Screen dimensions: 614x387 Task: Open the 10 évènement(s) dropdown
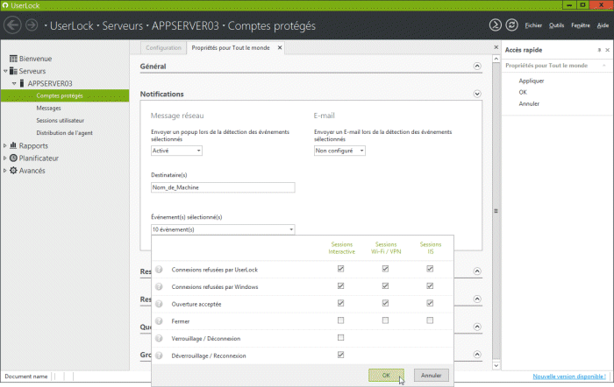click(x=223, y=229)
